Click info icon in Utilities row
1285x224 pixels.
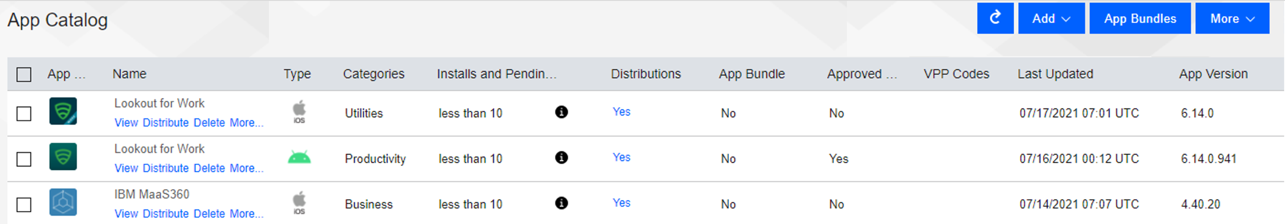[561, 112]
